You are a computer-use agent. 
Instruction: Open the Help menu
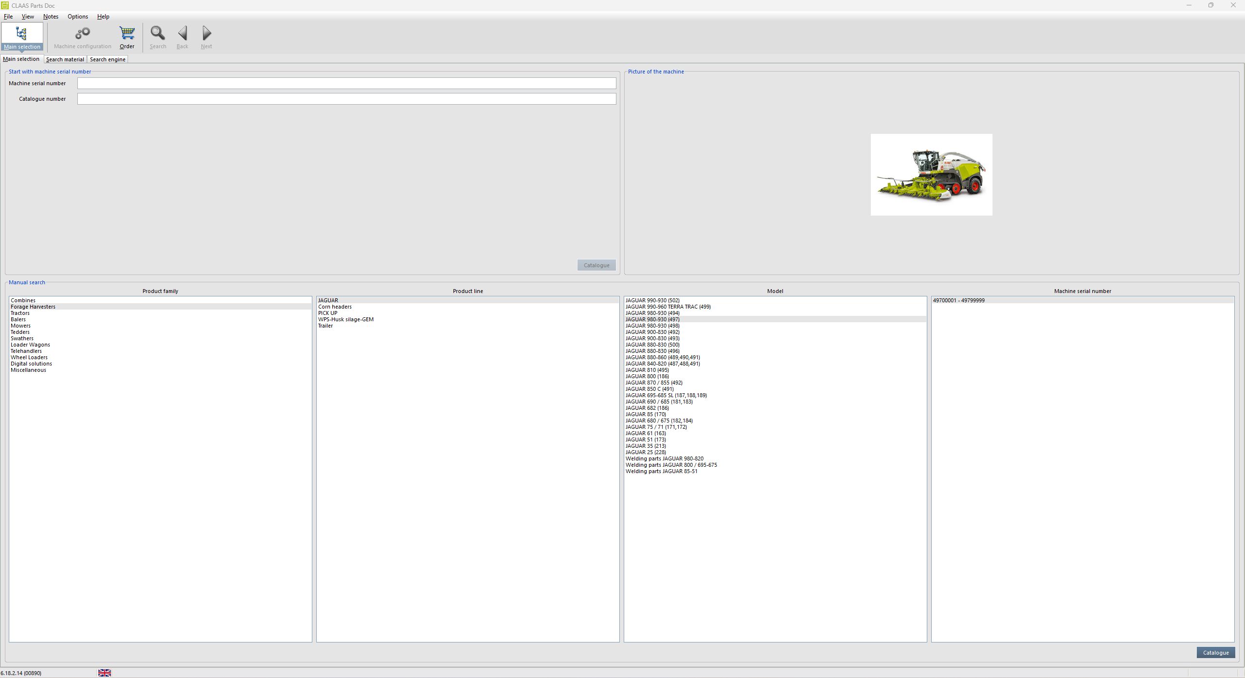(x=103, y=16)
